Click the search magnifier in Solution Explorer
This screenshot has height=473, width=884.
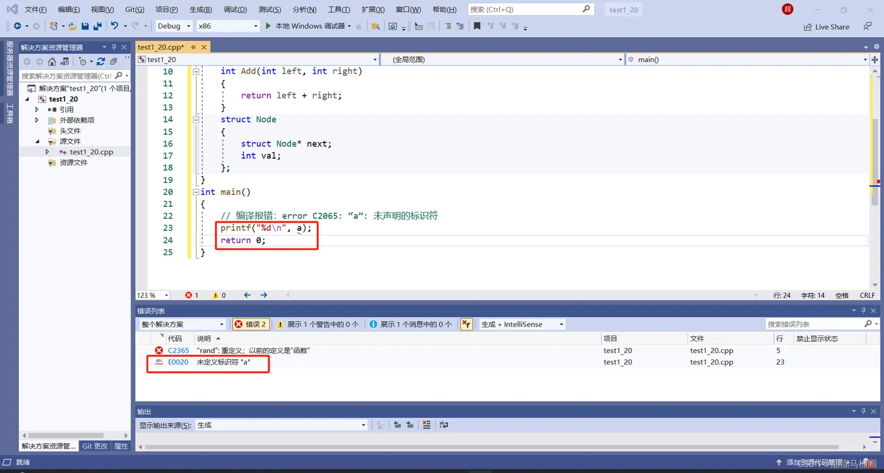pyautogui.click(x=118, y=76)
